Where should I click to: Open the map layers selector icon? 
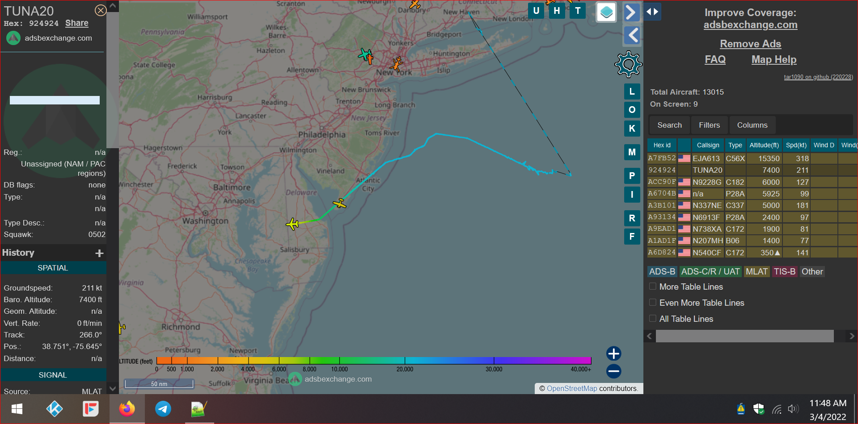[x=606, y=12]
